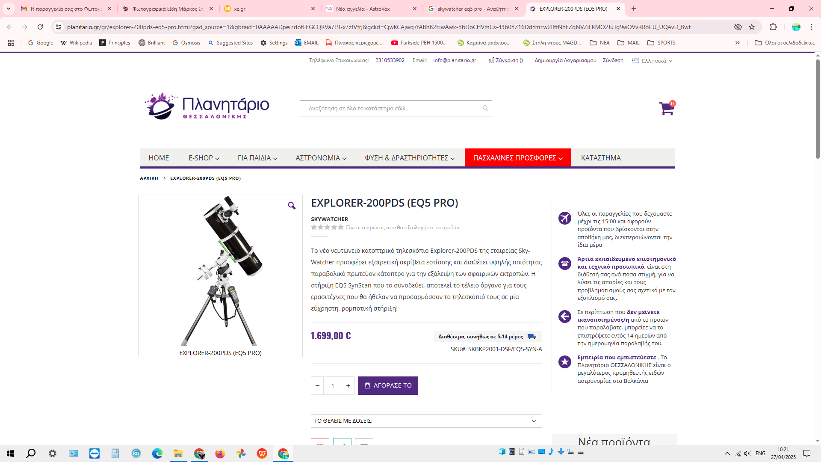The height and width of the screenshot is (462, 821).
Task: Increase quantity with the plus button
Action: click(x=348, y=386)
